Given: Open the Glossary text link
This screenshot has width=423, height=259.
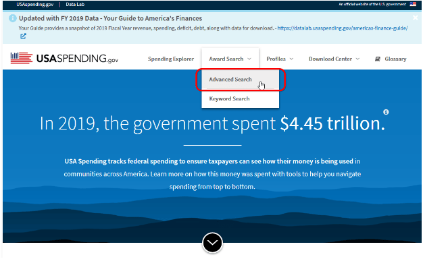Looking at the screenshot, I should (x=395, y=59).
